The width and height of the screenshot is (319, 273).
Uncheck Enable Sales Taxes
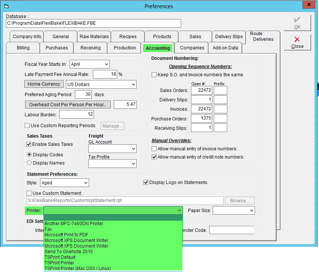pos(29,144)
